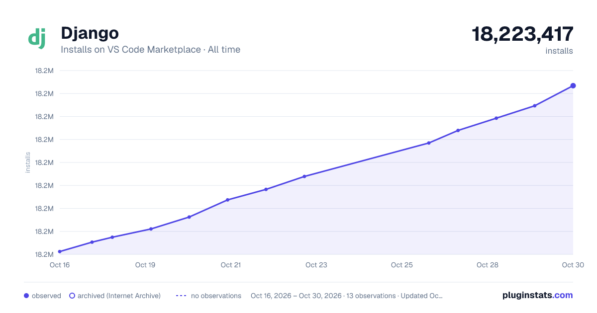Click the 18,223,417 install count

[x=522, y=34]
